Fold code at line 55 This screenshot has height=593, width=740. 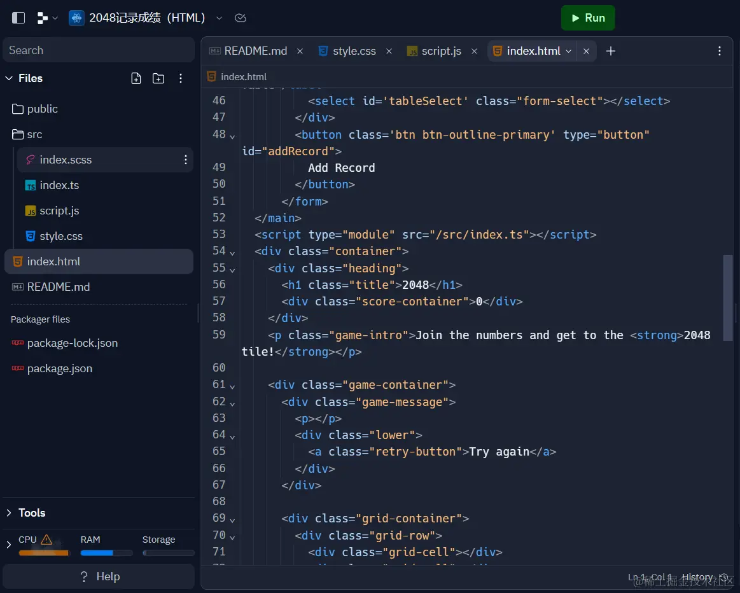click(x=232, y=270)
